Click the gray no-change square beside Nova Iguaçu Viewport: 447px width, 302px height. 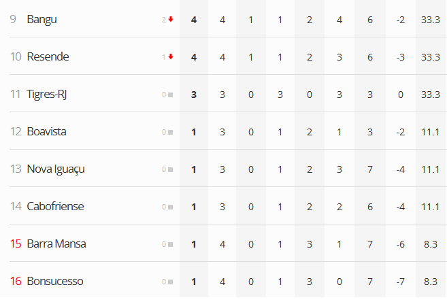click(170, 169)
